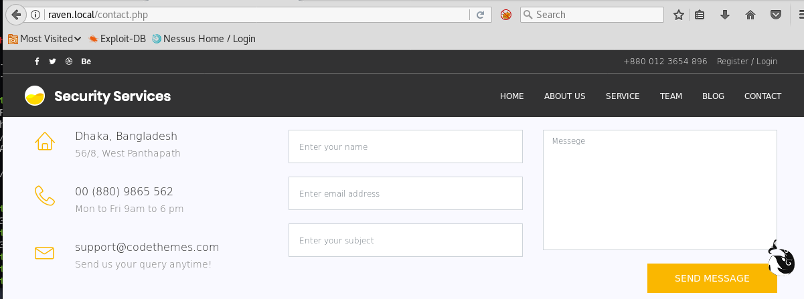
Task: Reload the page with the refresh icon
Action: coord(480,15)
